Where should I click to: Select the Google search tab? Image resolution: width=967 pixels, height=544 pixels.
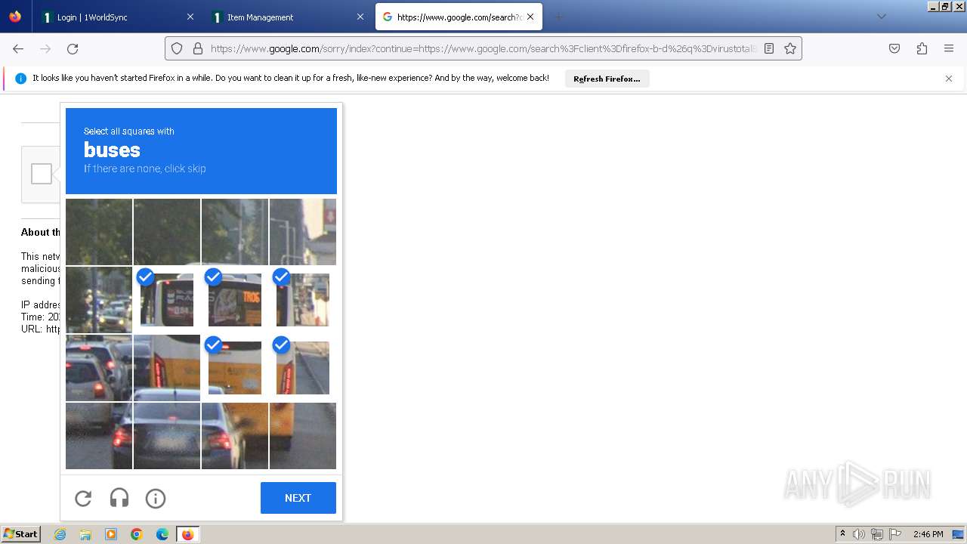coord(459,17)
